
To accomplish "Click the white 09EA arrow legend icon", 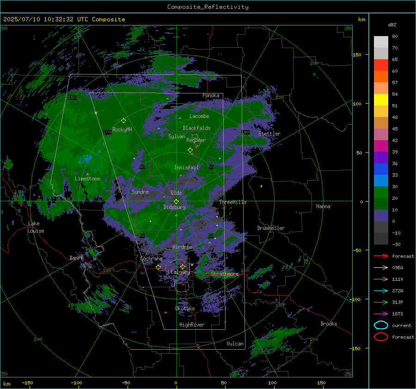I will coord(381,268).
